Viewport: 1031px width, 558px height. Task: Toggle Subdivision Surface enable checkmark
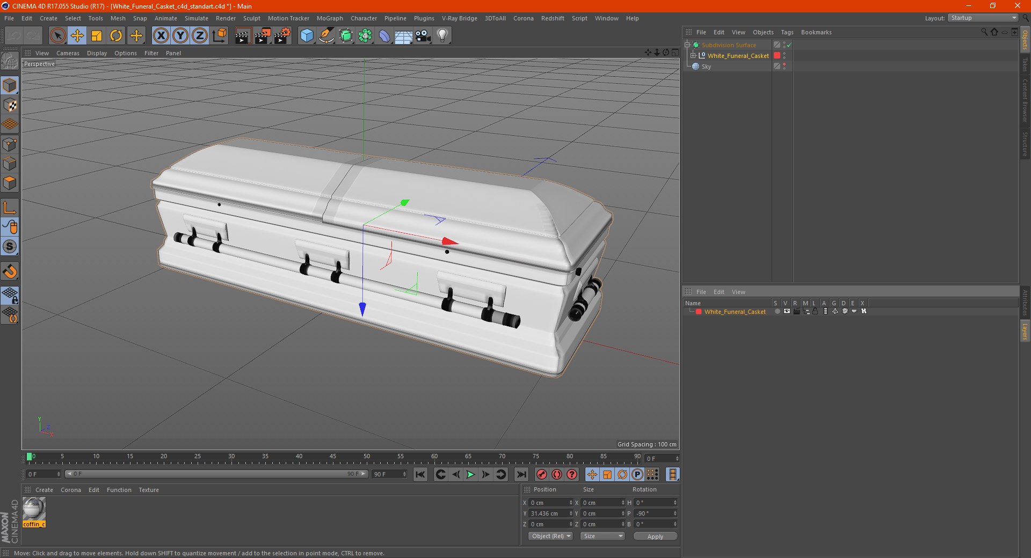click(789, 45)
